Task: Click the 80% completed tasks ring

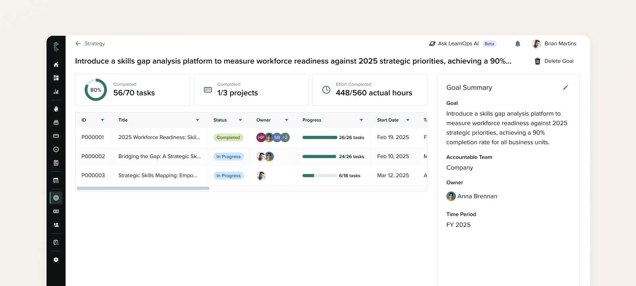Action: 96,90
